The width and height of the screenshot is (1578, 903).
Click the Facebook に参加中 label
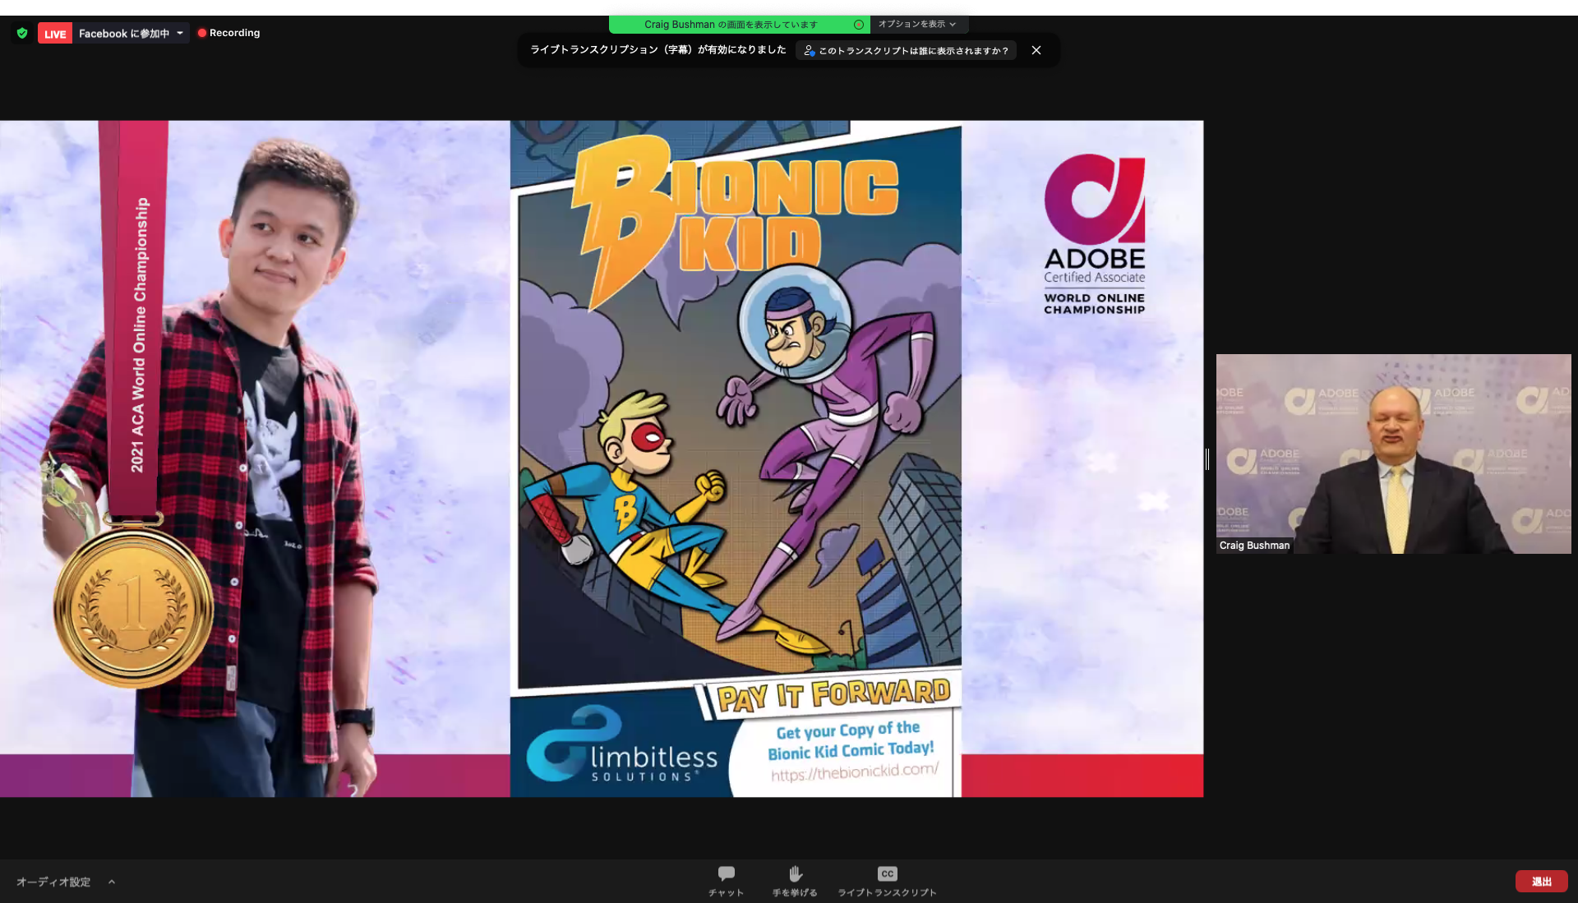tap(124, 34)
